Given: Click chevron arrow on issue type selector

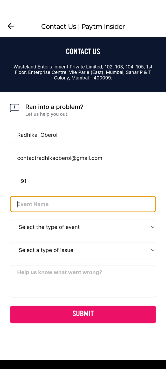Looking at the screenshot, I should coord(153,250).
